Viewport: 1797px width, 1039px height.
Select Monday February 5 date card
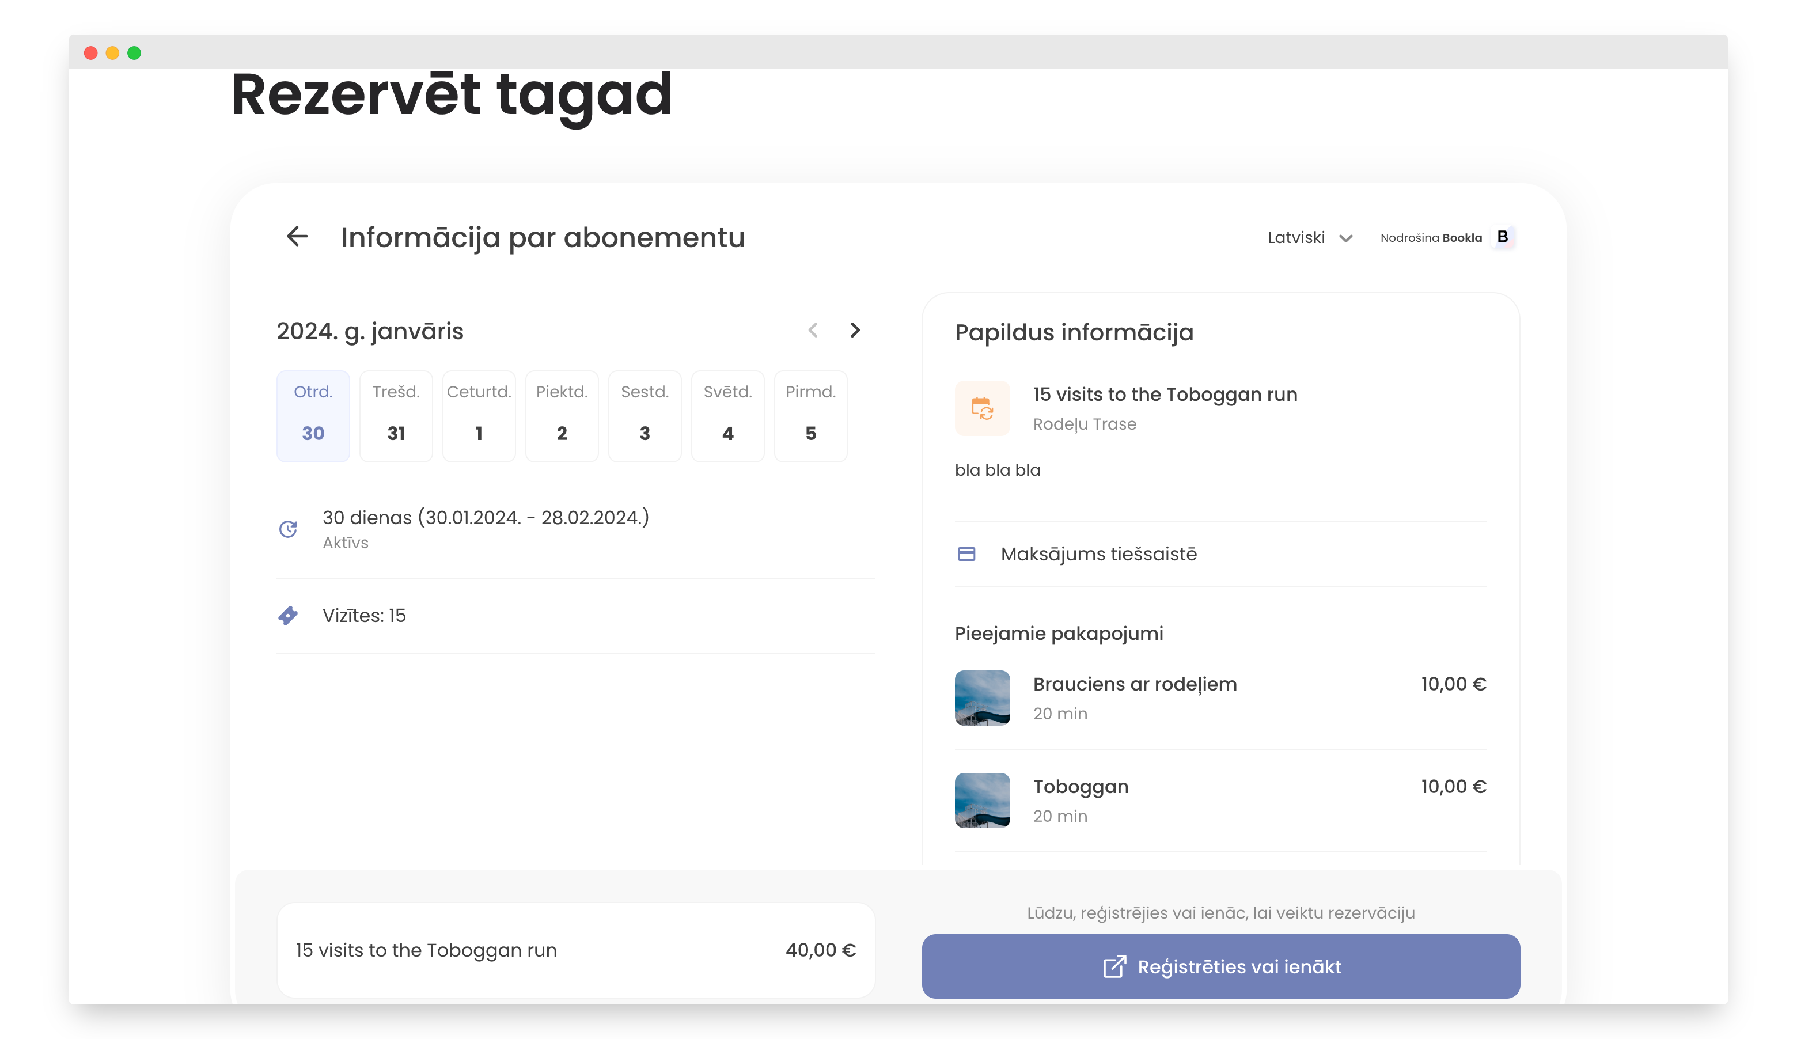(x=810, y=416)
